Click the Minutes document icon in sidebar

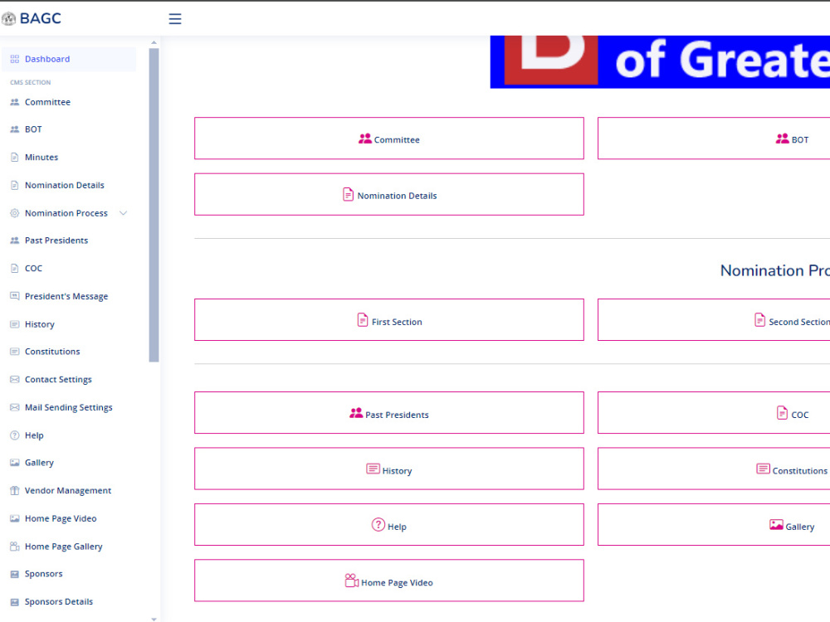(x=15, y=157)
